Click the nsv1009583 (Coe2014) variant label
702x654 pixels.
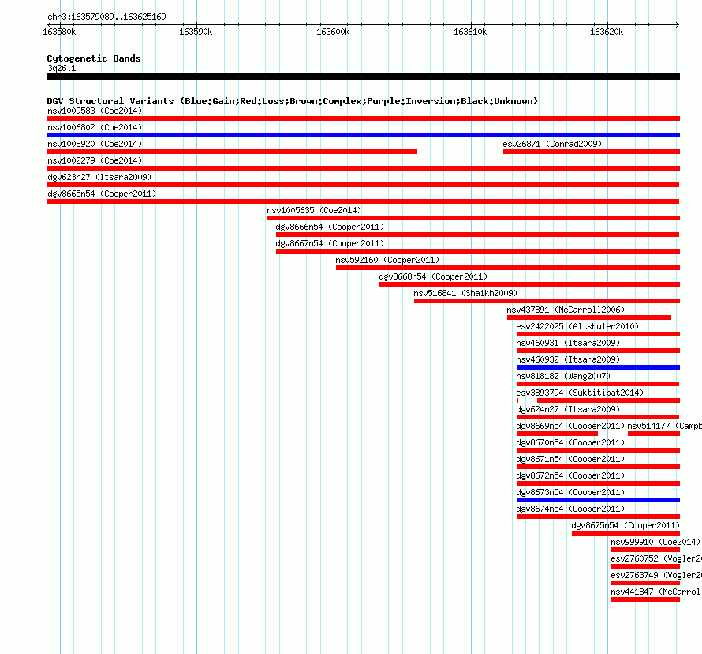95,111
